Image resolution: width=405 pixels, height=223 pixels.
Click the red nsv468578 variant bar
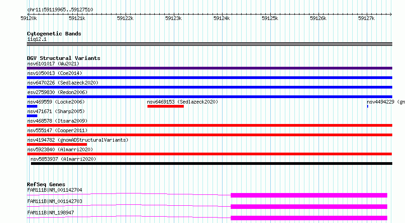click(x=209, y=125)
